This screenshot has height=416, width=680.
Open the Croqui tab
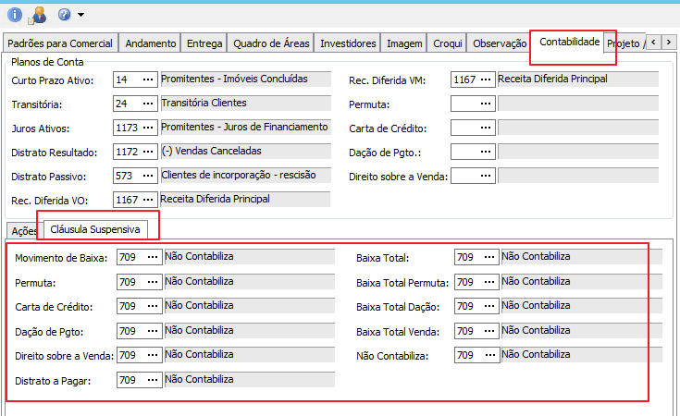point(448,43)
